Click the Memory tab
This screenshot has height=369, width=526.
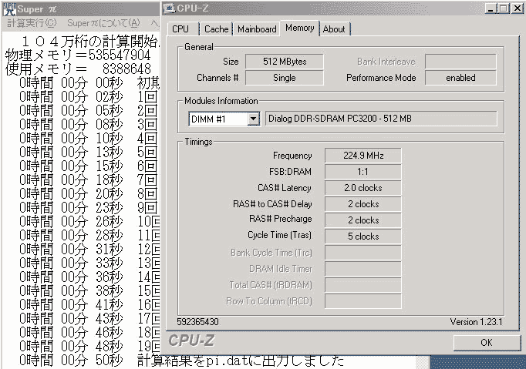point(299,28)
